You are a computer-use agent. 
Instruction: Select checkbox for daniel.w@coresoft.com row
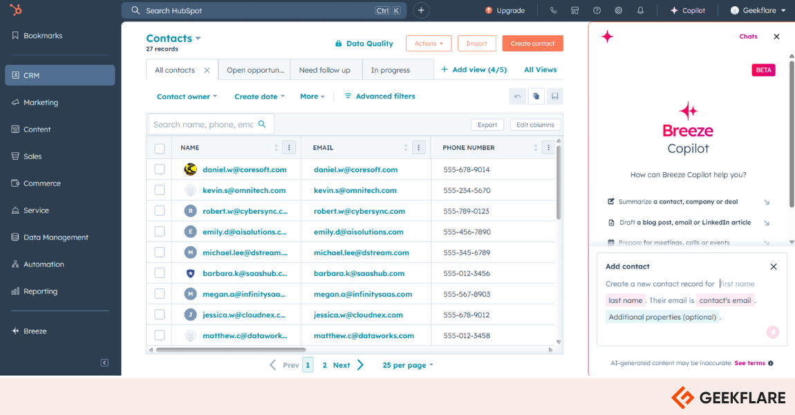(x=160, y=169)
